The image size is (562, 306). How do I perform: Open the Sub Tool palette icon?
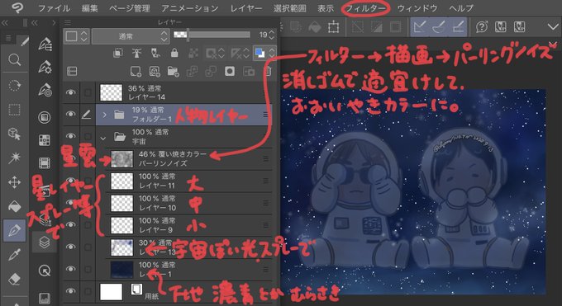click(45, 44)
